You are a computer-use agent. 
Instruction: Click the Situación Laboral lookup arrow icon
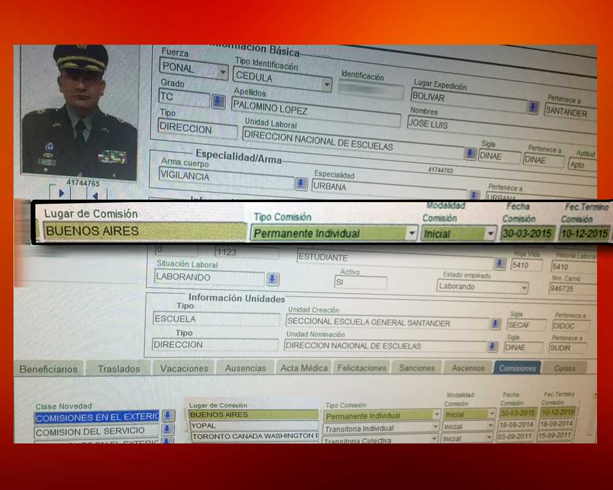coord(273,279)
